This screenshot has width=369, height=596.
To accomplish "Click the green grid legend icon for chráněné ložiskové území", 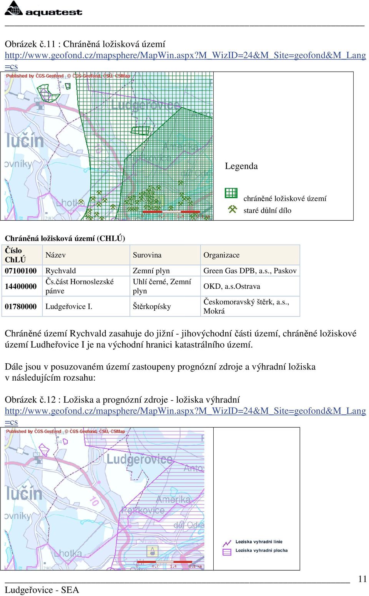I will point(231,193).
